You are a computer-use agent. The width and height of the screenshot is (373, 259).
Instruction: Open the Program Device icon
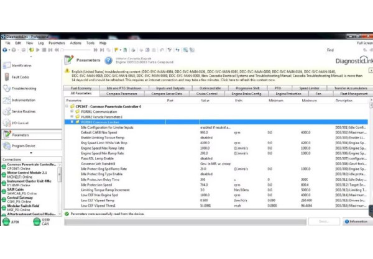pyautogui.click(x=6, y=146)
